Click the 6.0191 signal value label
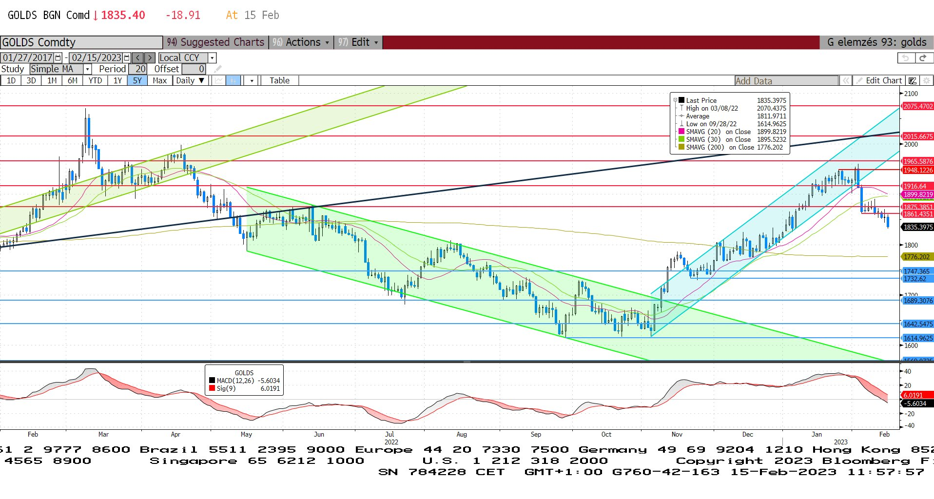This screenshot has width=934, height=499. click(x=918, y=395)
